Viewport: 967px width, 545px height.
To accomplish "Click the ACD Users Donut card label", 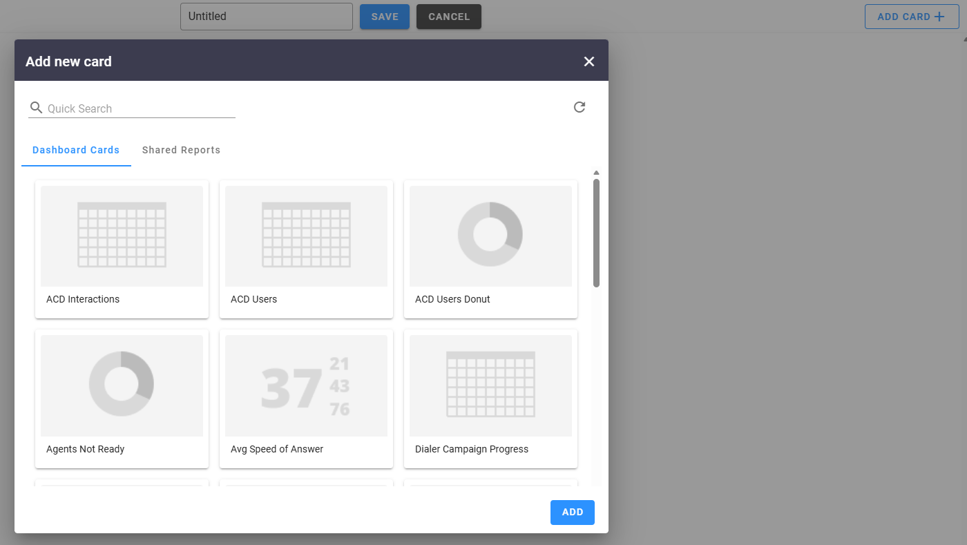I will [452, 299].
